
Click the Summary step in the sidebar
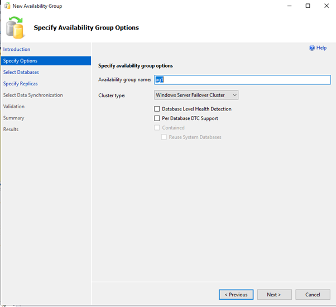point(13,118)
